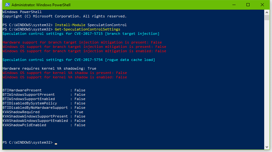Close the Administrator PowerShell window
Viewport: 272px width, 152px height.
point(262,5)
